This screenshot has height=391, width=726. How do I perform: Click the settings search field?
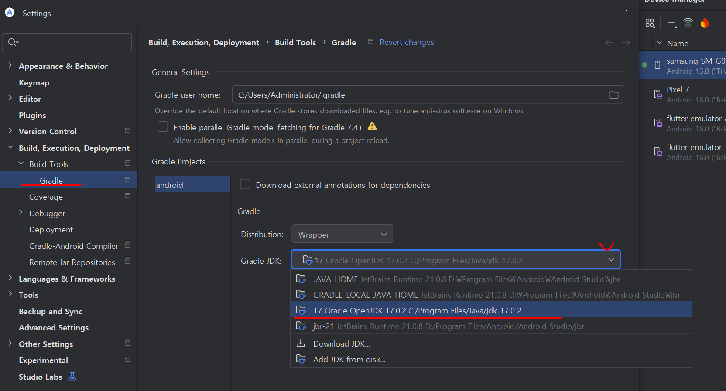[67, 42]
